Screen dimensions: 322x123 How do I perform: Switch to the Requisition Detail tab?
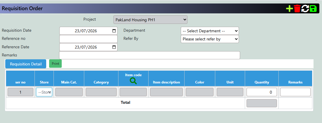[x=26, y=64]
